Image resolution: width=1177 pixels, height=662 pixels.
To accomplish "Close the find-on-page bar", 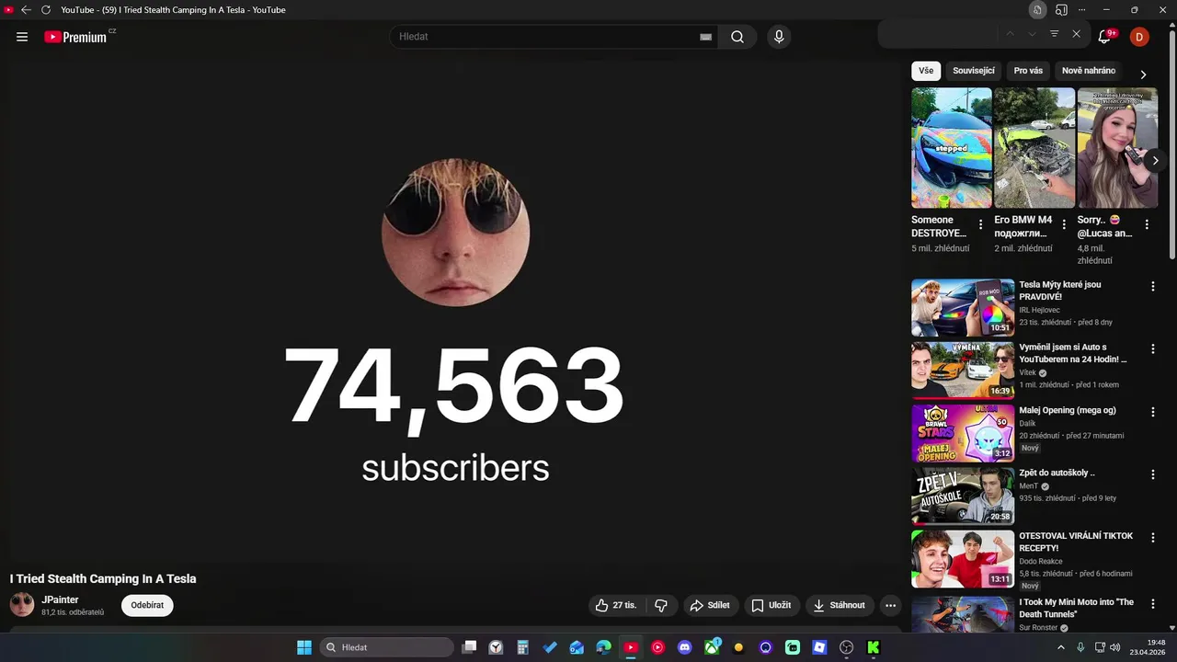I will (x=1076, y=34).
